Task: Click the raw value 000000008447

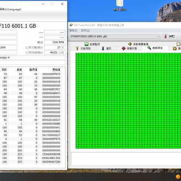Action: click(51, 93)
